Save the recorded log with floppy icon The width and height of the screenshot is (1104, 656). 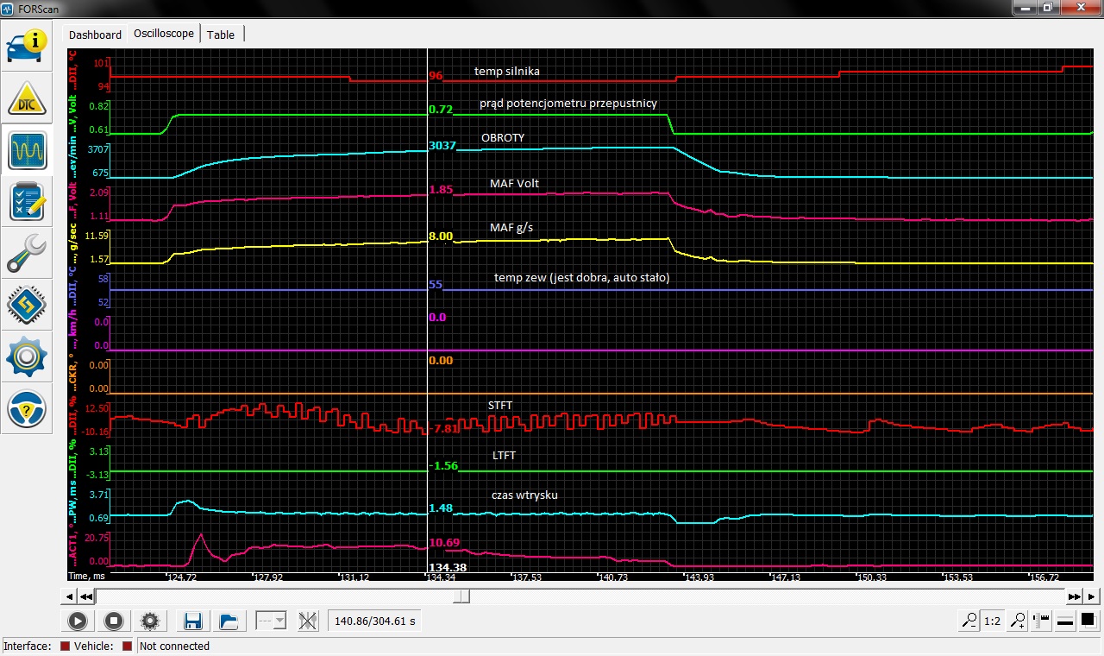tap(193, 621)
